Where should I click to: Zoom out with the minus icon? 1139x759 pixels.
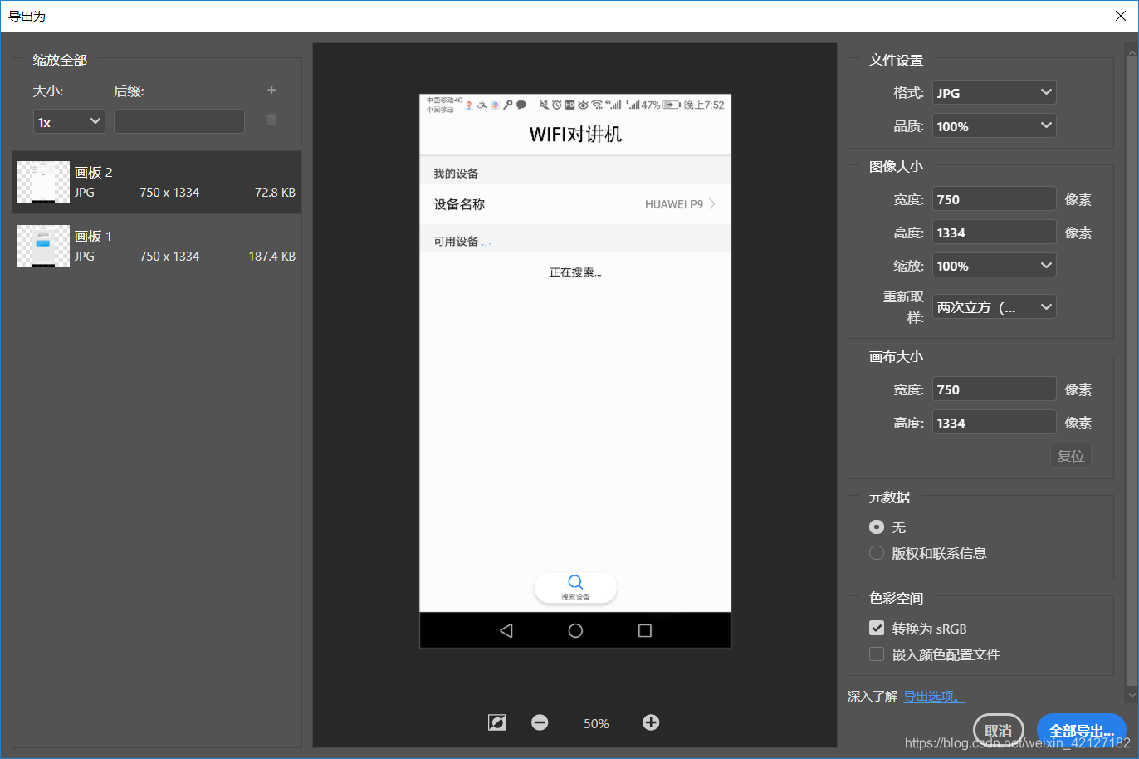coord(540,722)
